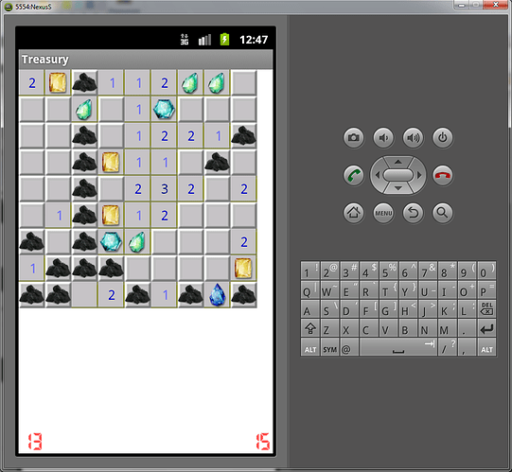
Task: Go to the Android home screen
Action: point(354,213)
